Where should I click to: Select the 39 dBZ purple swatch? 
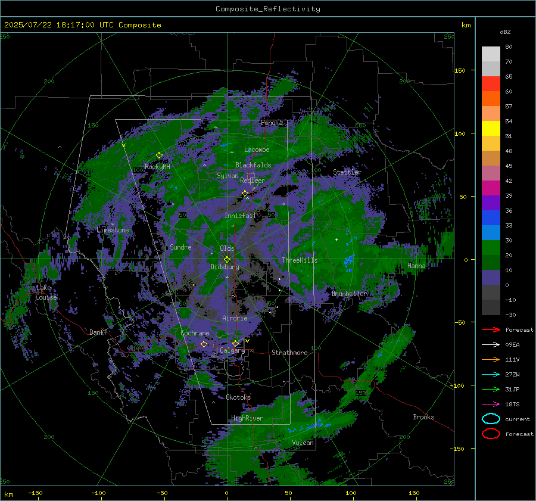pyautogui.click(x=491, y=203)
